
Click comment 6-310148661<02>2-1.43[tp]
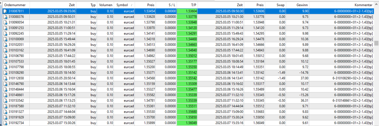pos(353,100)
